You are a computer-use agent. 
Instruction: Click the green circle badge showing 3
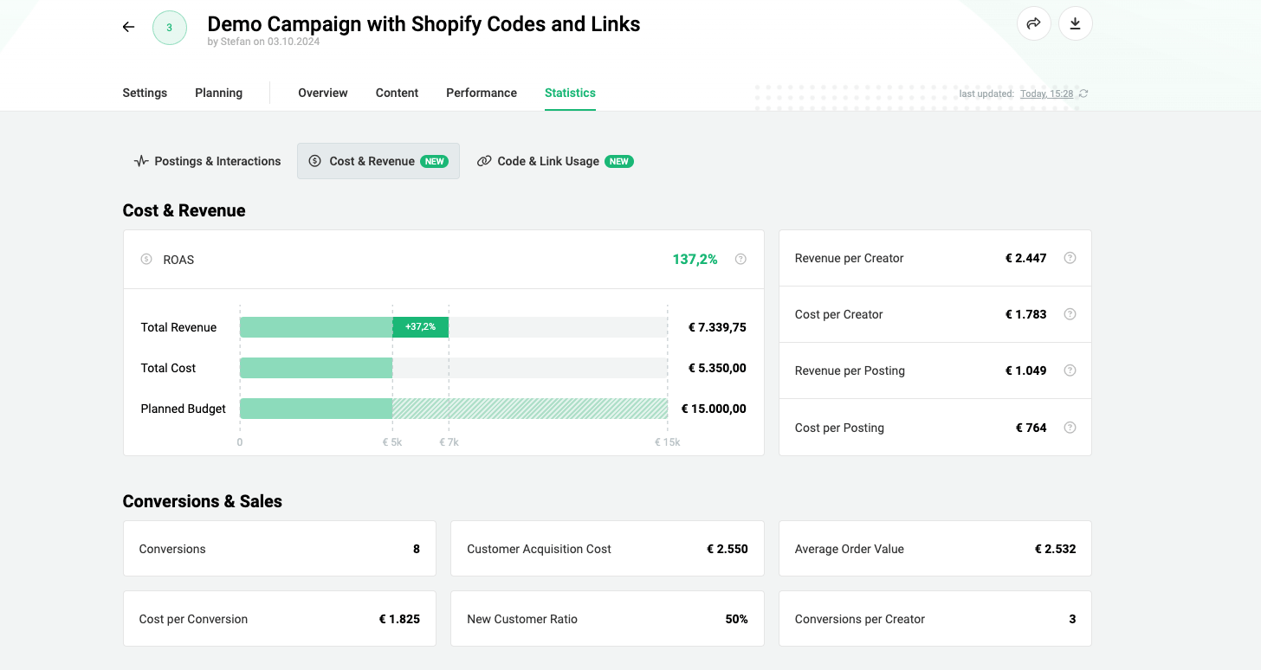point(170,28)
